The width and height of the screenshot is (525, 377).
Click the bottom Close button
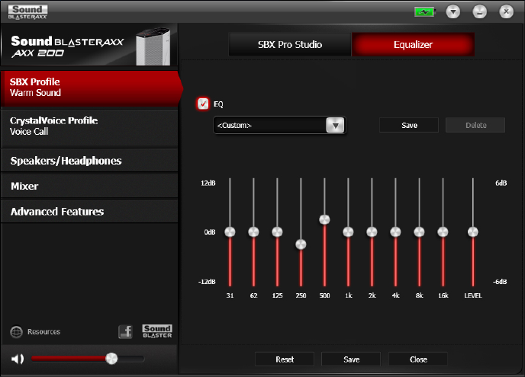418,359
